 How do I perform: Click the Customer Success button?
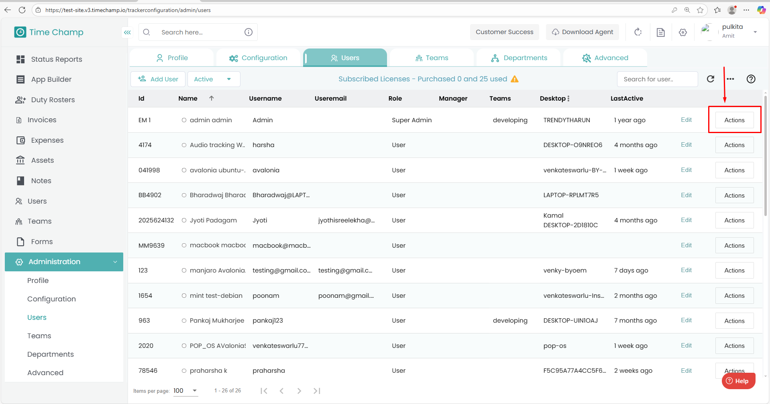505,32
